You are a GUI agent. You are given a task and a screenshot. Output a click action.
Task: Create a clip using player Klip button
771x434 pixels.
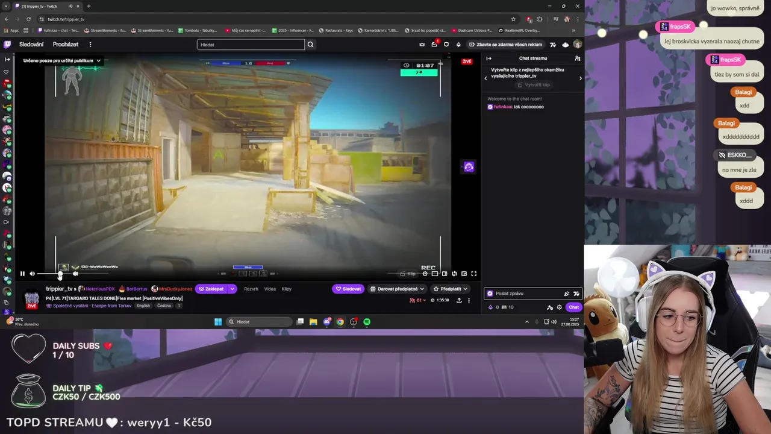(408, 274)
